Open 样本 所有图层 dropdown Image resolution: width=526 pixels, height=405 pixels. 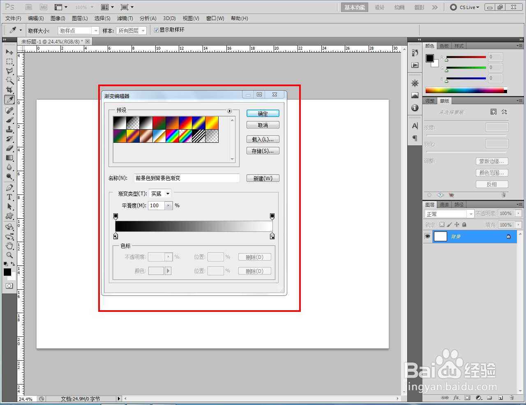(x=131, y=31)
